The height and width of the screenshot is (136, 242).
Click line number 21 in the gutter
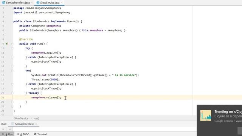tap(3, 97)
